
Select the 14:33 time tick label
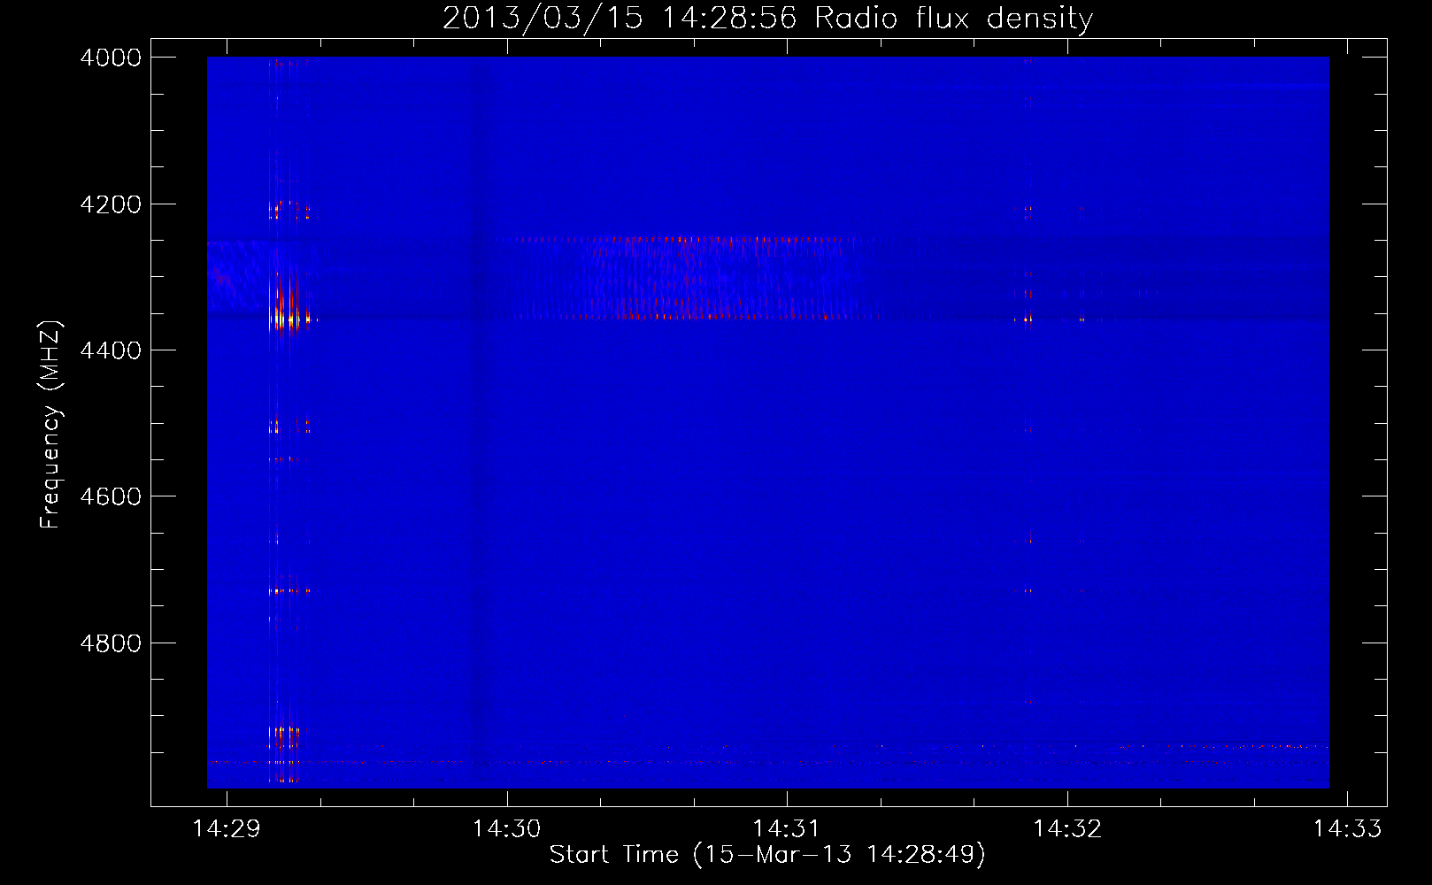(x=1347, y=828)
